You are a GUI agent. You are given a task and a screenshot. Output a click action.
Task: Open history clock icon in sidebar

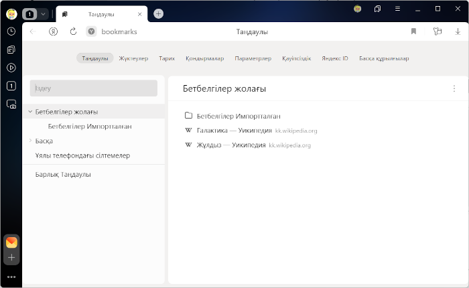click(11, 31)
